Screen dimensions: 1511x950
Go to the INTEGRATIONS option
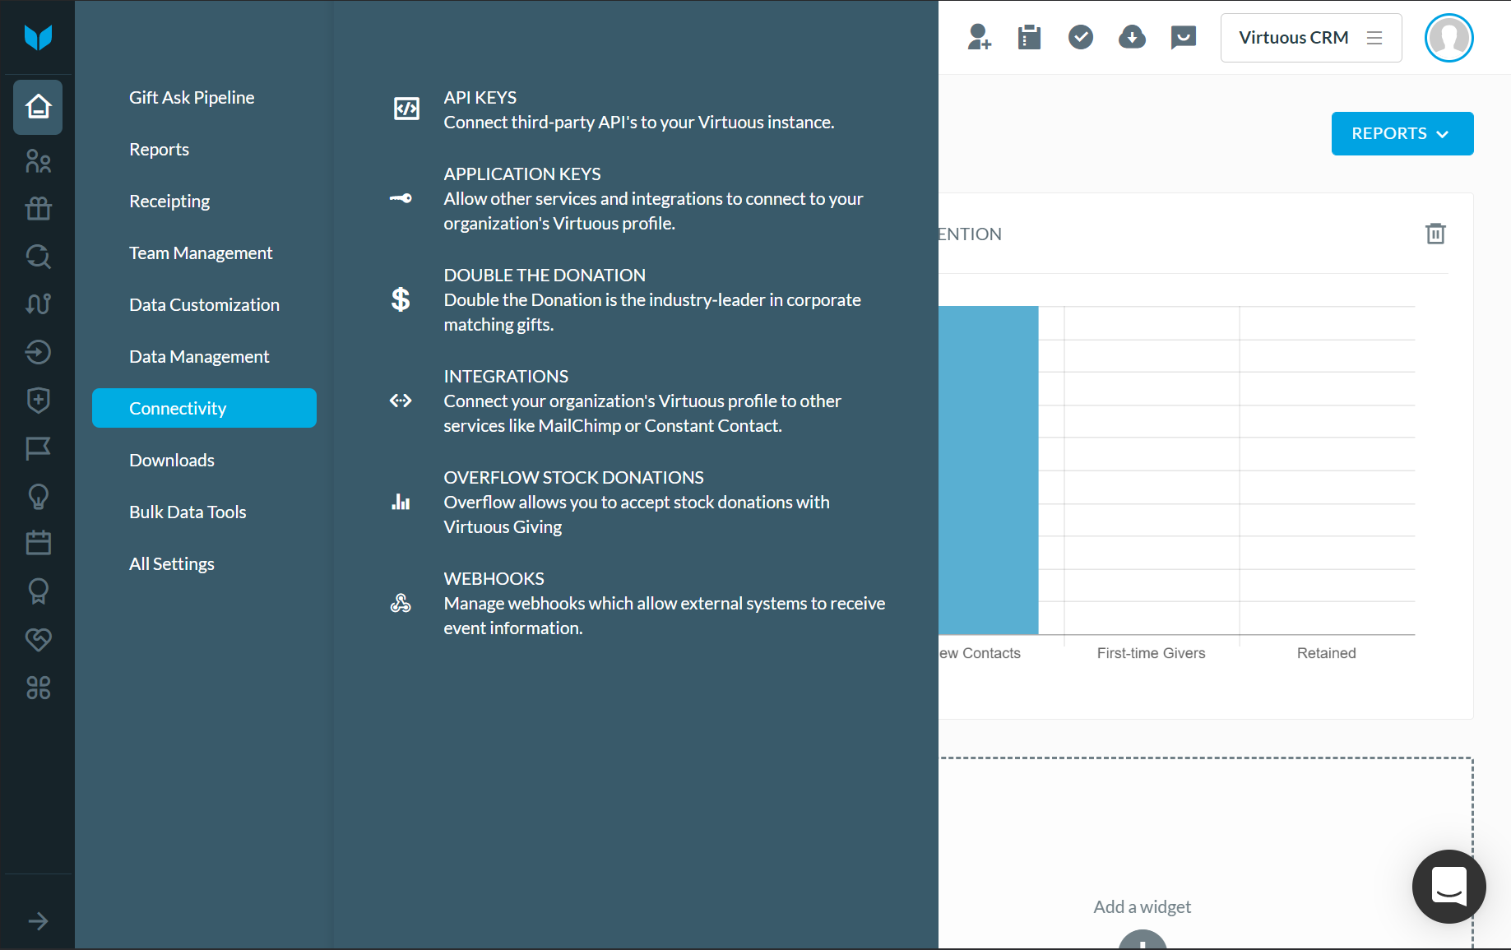506,377
